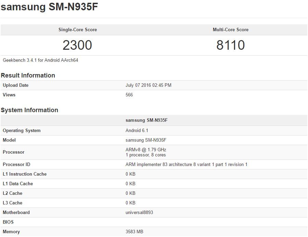Click the System Information heading
308x237 pixels.
point(29,110)
